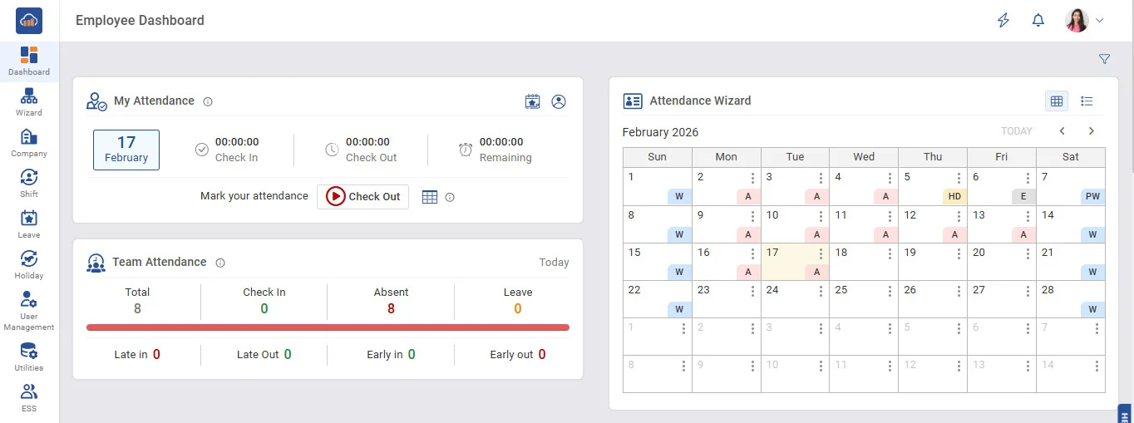Switch Attendance Wizard to grid view
Screen dimensions: 1134x423
(1057, 101)
